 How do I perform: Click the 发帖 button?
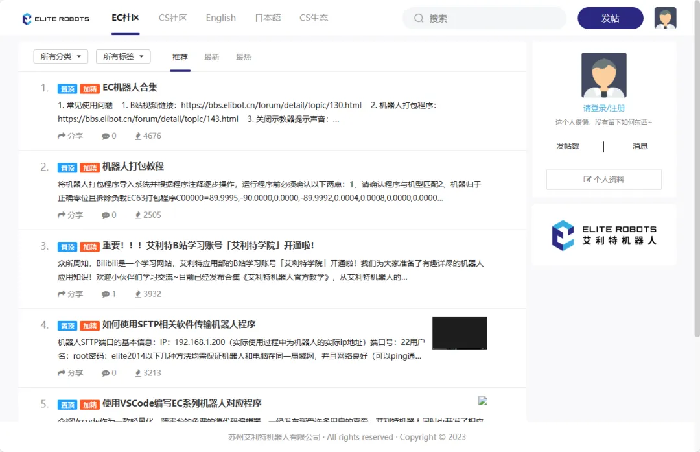click(610, 18)
